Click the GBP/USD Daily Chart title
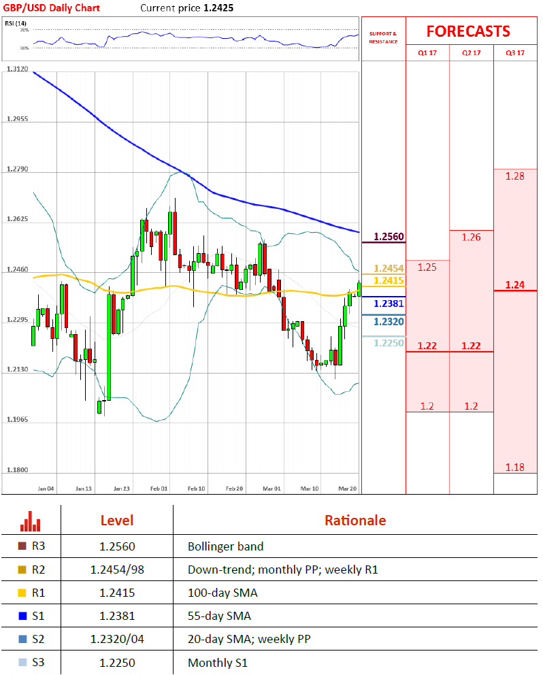Image resolution: width=543 pixels, height=675 pixels. pos(52,8)
